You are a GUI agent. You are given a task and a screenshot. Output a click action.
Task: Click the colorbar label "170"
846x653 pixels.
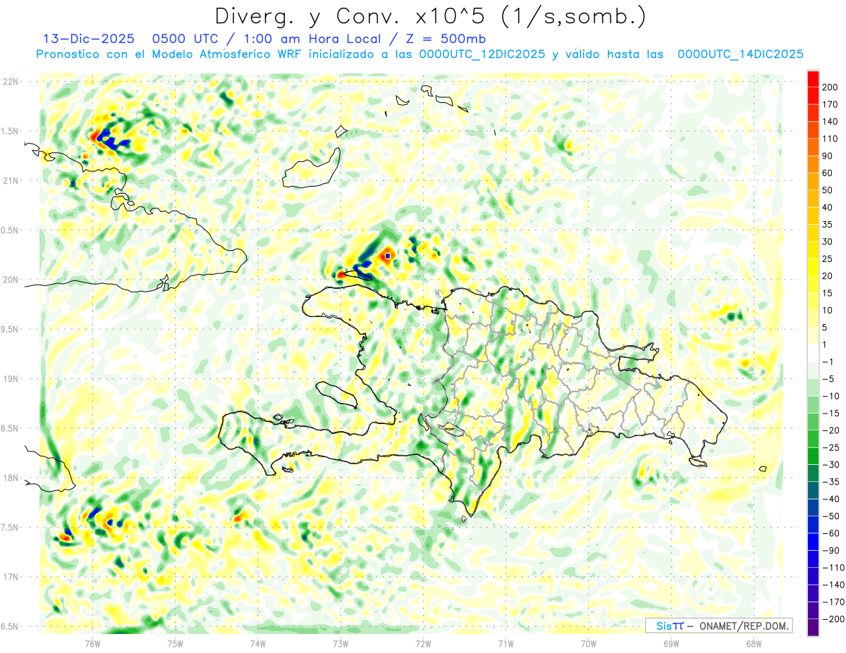tap(830, 104)
